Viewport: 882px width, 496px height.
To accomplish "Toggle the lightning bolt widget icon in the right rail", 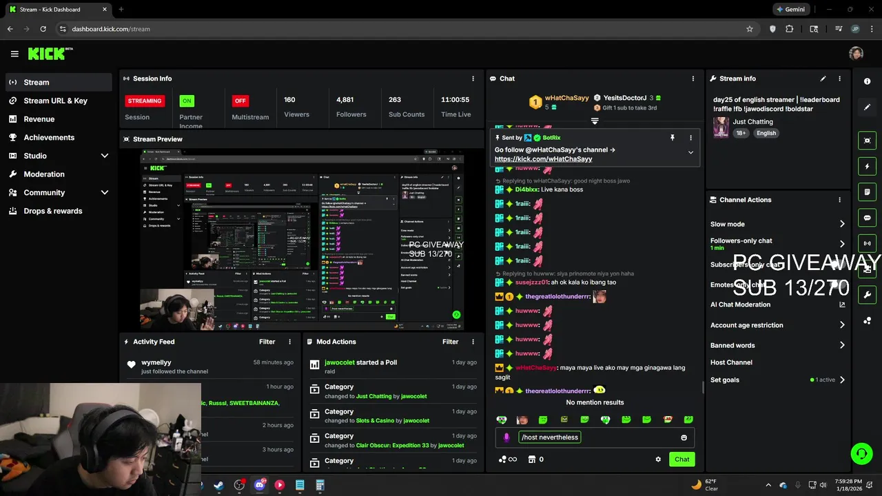I will coord(867,166).
